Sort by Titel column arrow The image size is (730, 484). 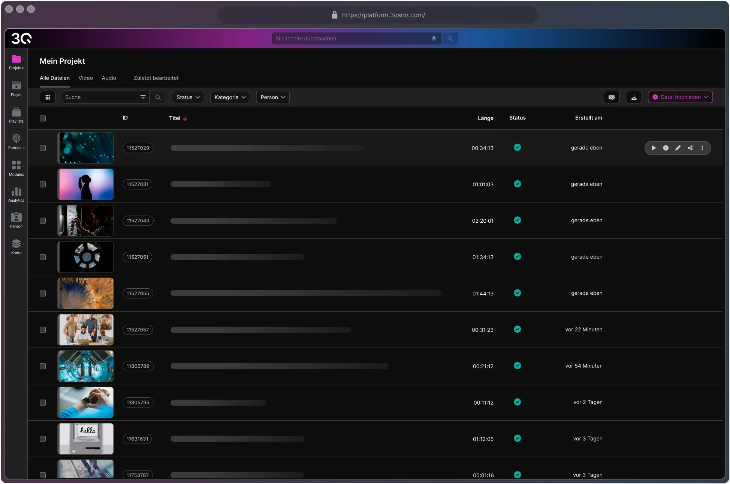(x=185, y=118)
